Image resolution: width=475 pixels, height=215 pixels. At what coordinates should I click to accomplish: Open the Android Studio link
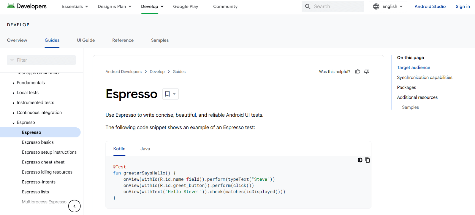430,7
